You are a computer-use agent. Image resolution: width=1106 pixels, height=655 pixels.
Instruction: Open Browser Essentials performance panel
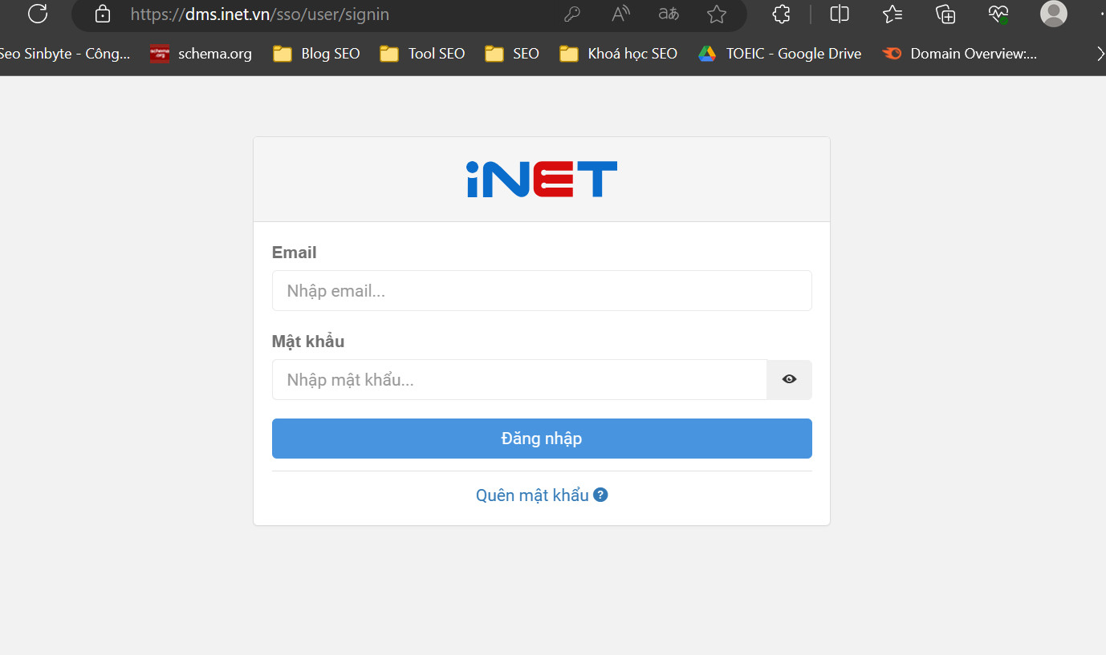click(x=998, y=14)
